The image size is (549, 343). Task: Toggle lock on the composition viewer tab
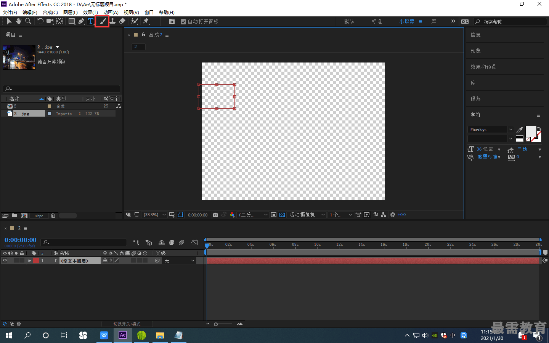pos(143,35)
